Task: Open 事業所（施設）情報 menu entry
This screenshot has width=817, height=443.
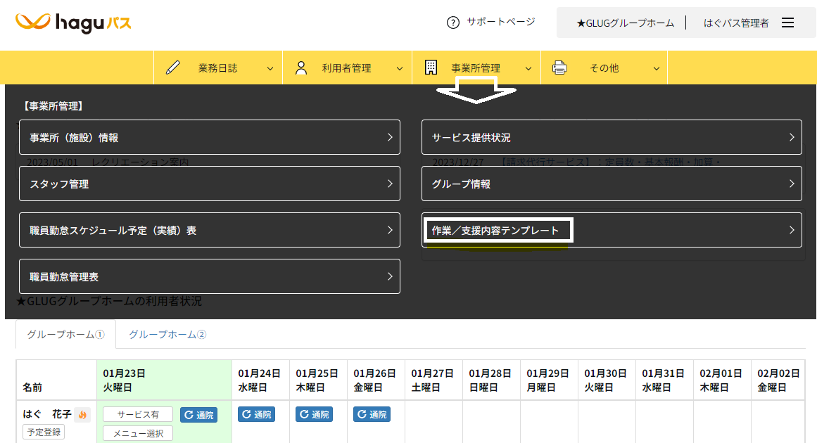Action: pyautogui.click(x=210, y=138)
